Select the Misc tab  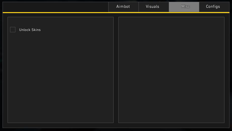pos(184,7)
